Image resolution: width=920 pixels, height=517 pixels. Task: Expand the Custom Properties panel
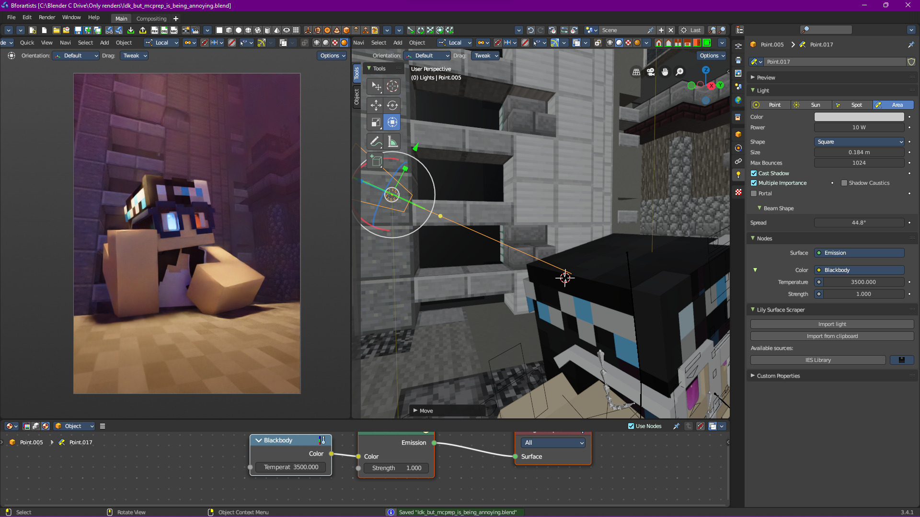tap(778, 376)
